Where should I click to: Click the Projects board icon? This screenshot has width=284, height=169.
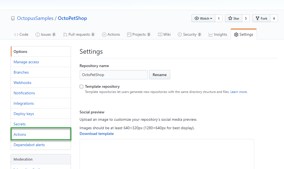coord(129,35)
